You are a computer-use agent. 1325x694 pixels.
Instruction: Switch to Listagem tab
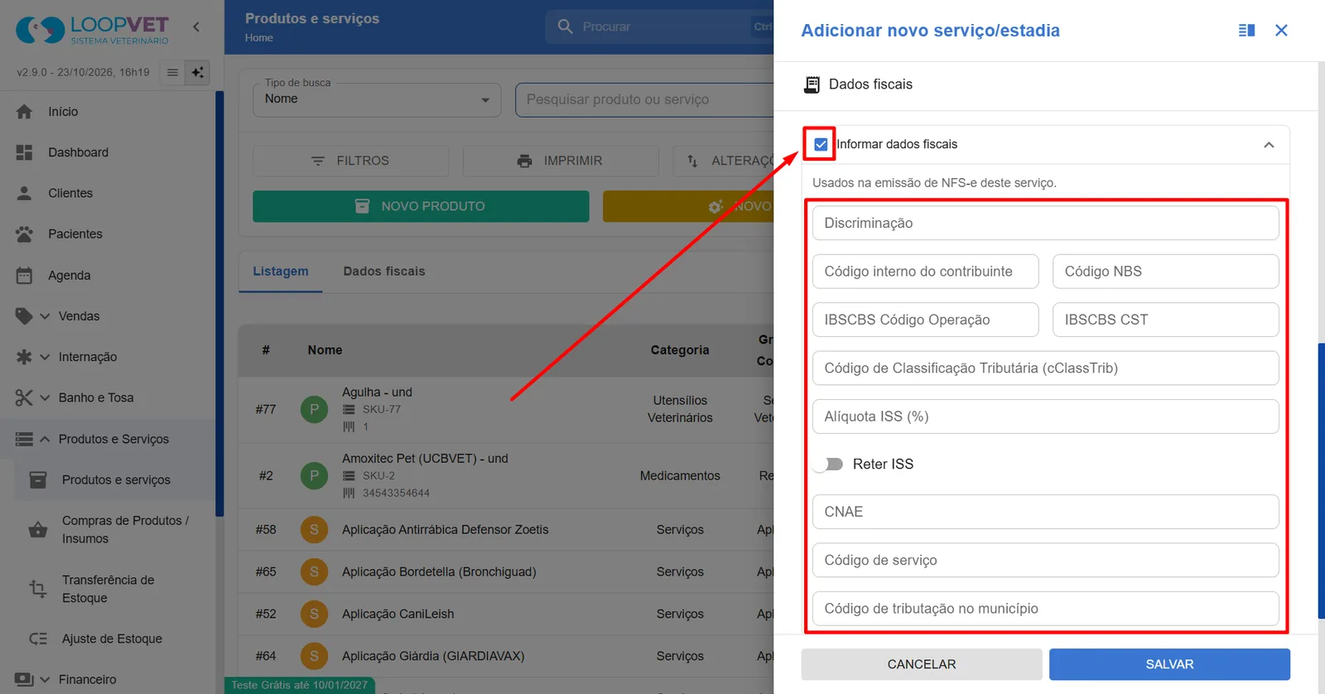[281, 271]
